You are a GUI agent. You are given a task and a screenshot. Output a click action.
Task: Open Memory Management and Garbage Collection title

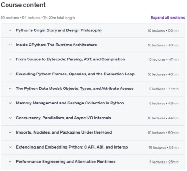click(x=70, y=103)
